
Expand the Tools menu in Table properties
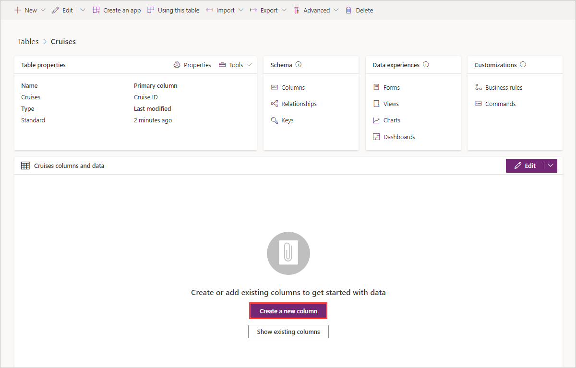pos(235,64)
